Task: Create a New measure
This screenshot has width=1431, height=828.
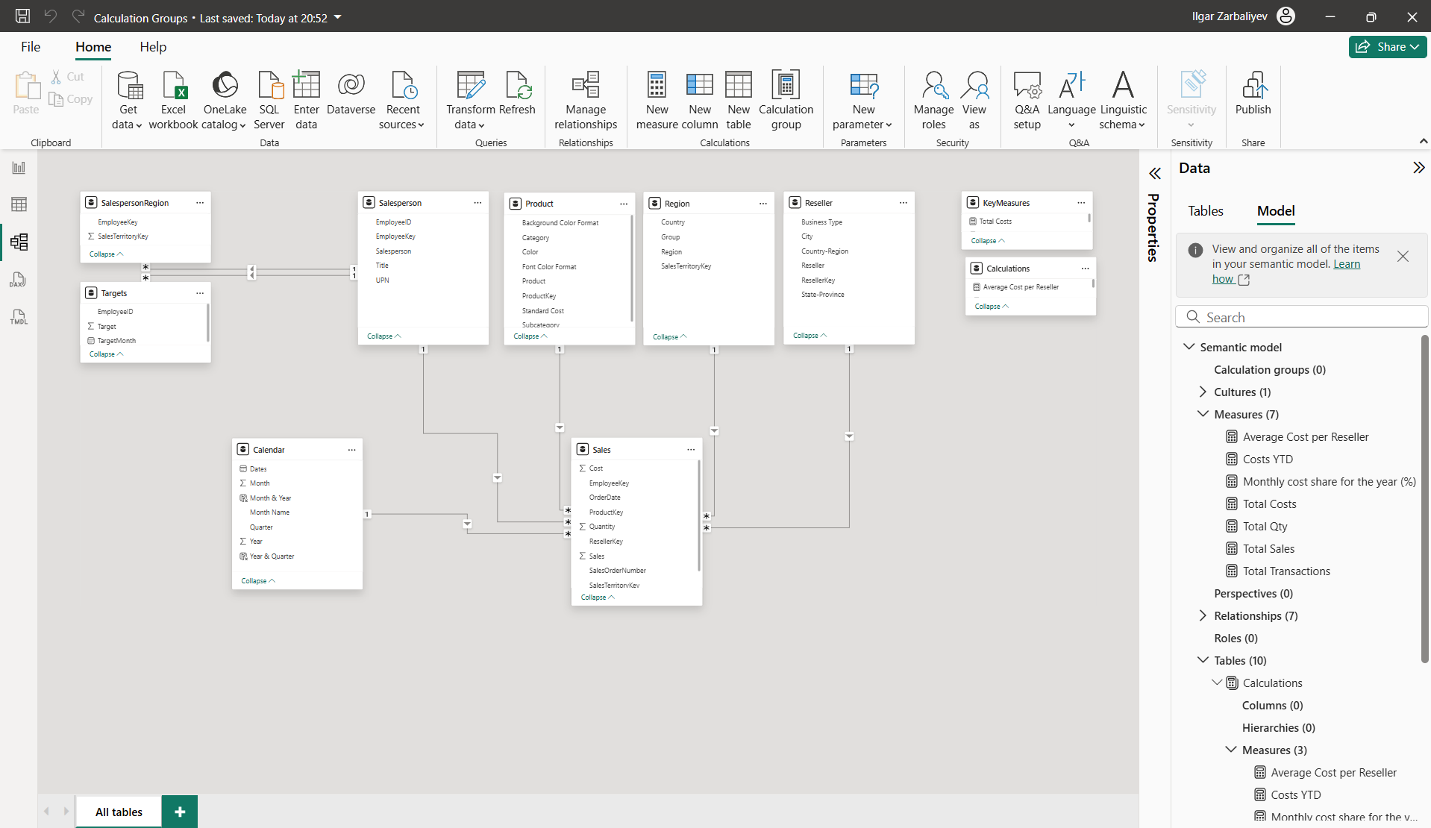Action: [657, 101]
